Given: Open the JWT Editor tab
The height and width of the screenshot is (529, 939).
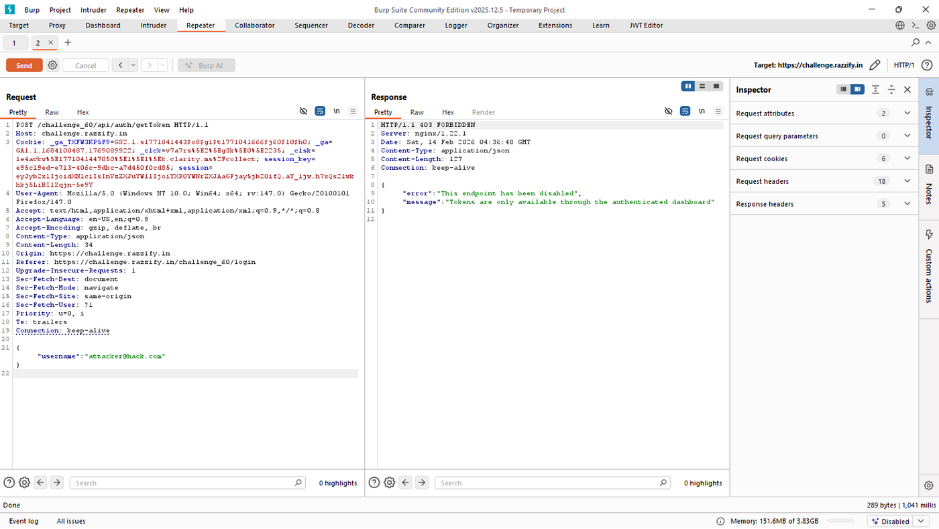Looking at the screenshot, I should (646, 26).
